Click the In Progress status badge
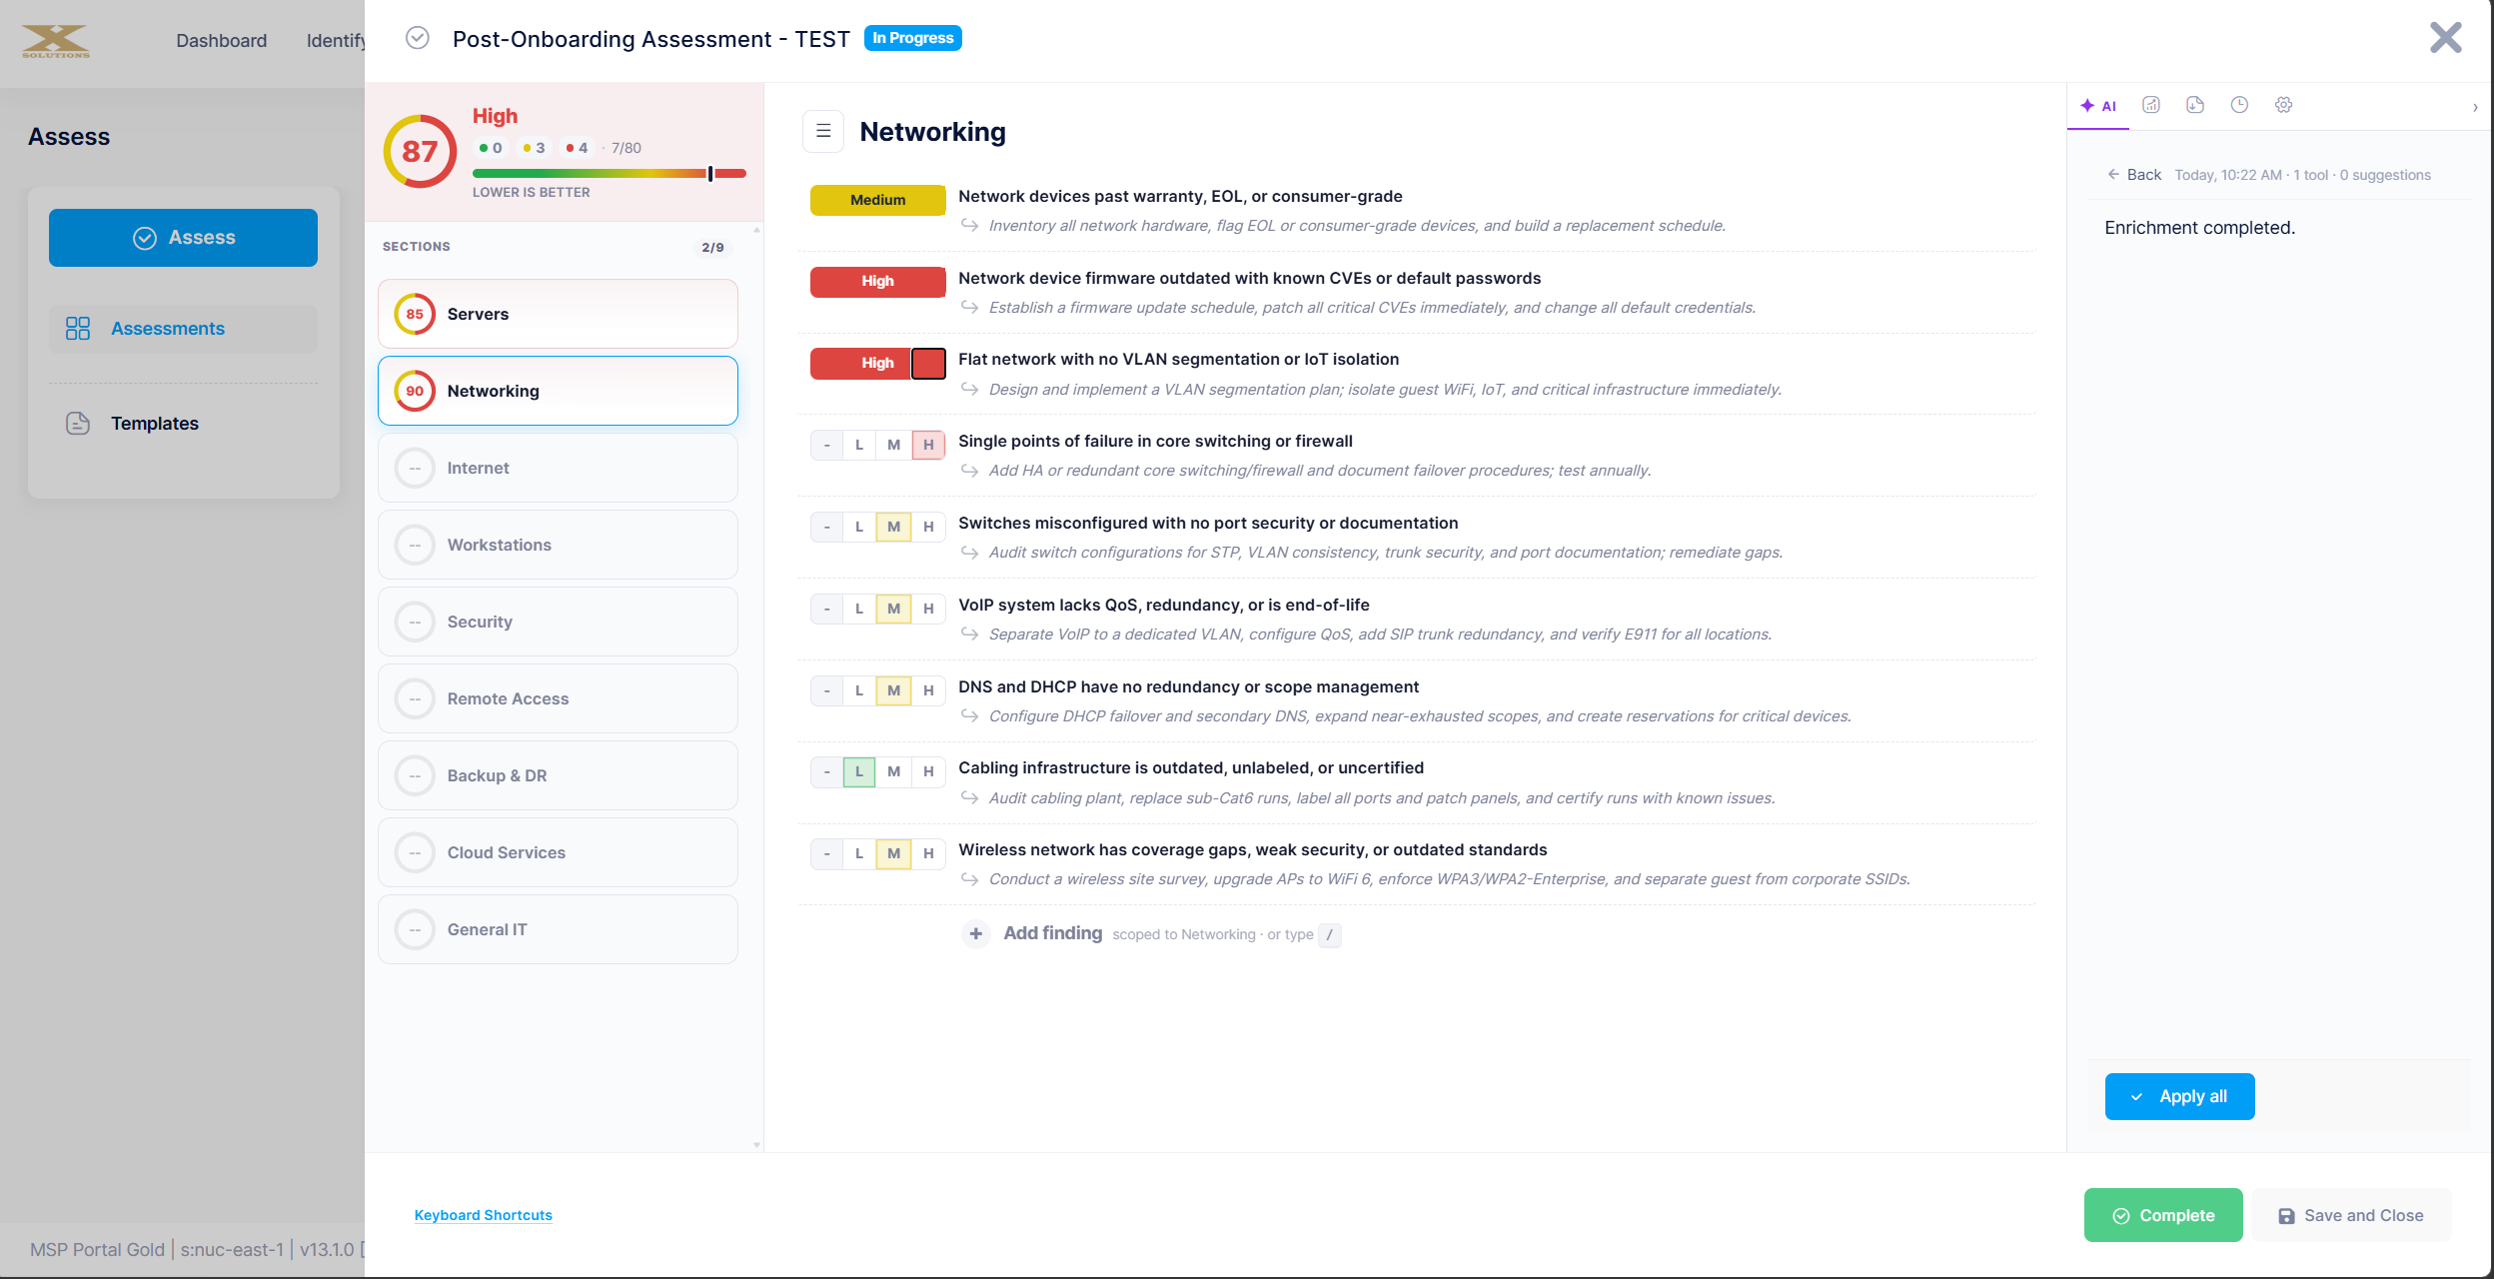The height and width of the screenshot is (1279, 2494). pyautogui.click(x=912, y=38)
